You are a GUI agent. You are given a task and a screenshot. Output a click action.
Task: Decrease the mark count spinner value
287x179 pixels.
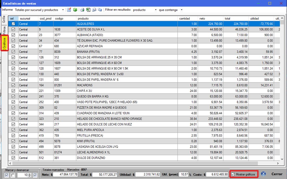(30, 176)
